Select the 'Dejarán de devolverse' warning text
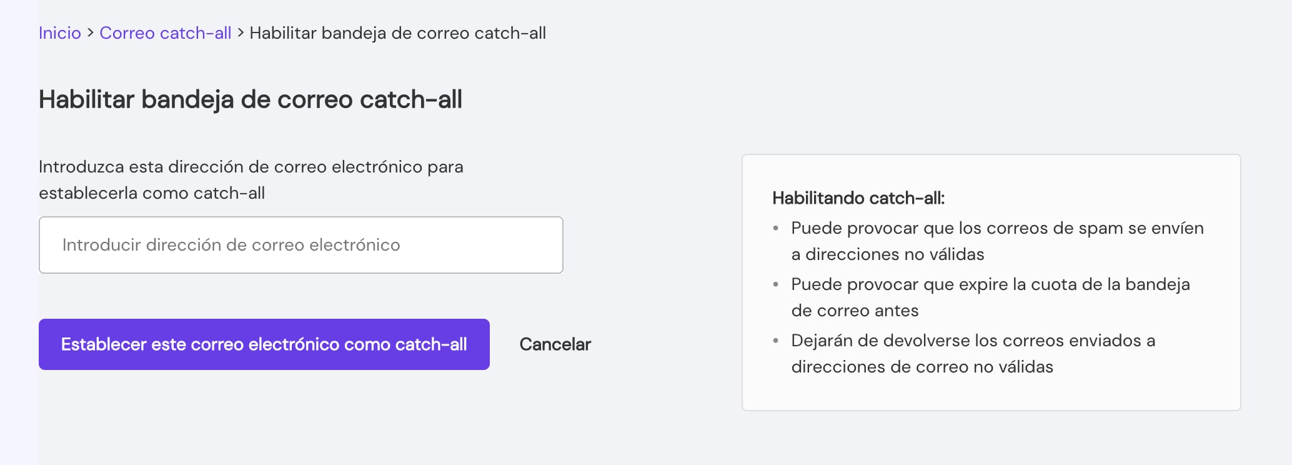This screenshot has height=465, width=1292. pyautogui.click(x=973, y=341)
